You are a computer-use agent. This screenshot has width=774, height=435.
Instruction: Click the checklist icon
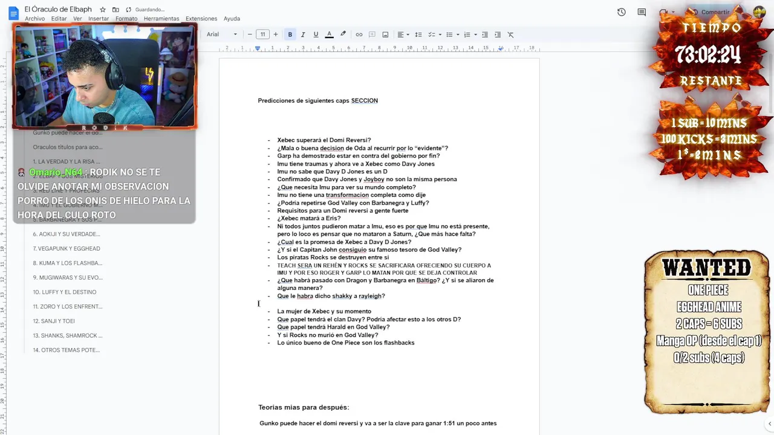(x=431, y=34)
